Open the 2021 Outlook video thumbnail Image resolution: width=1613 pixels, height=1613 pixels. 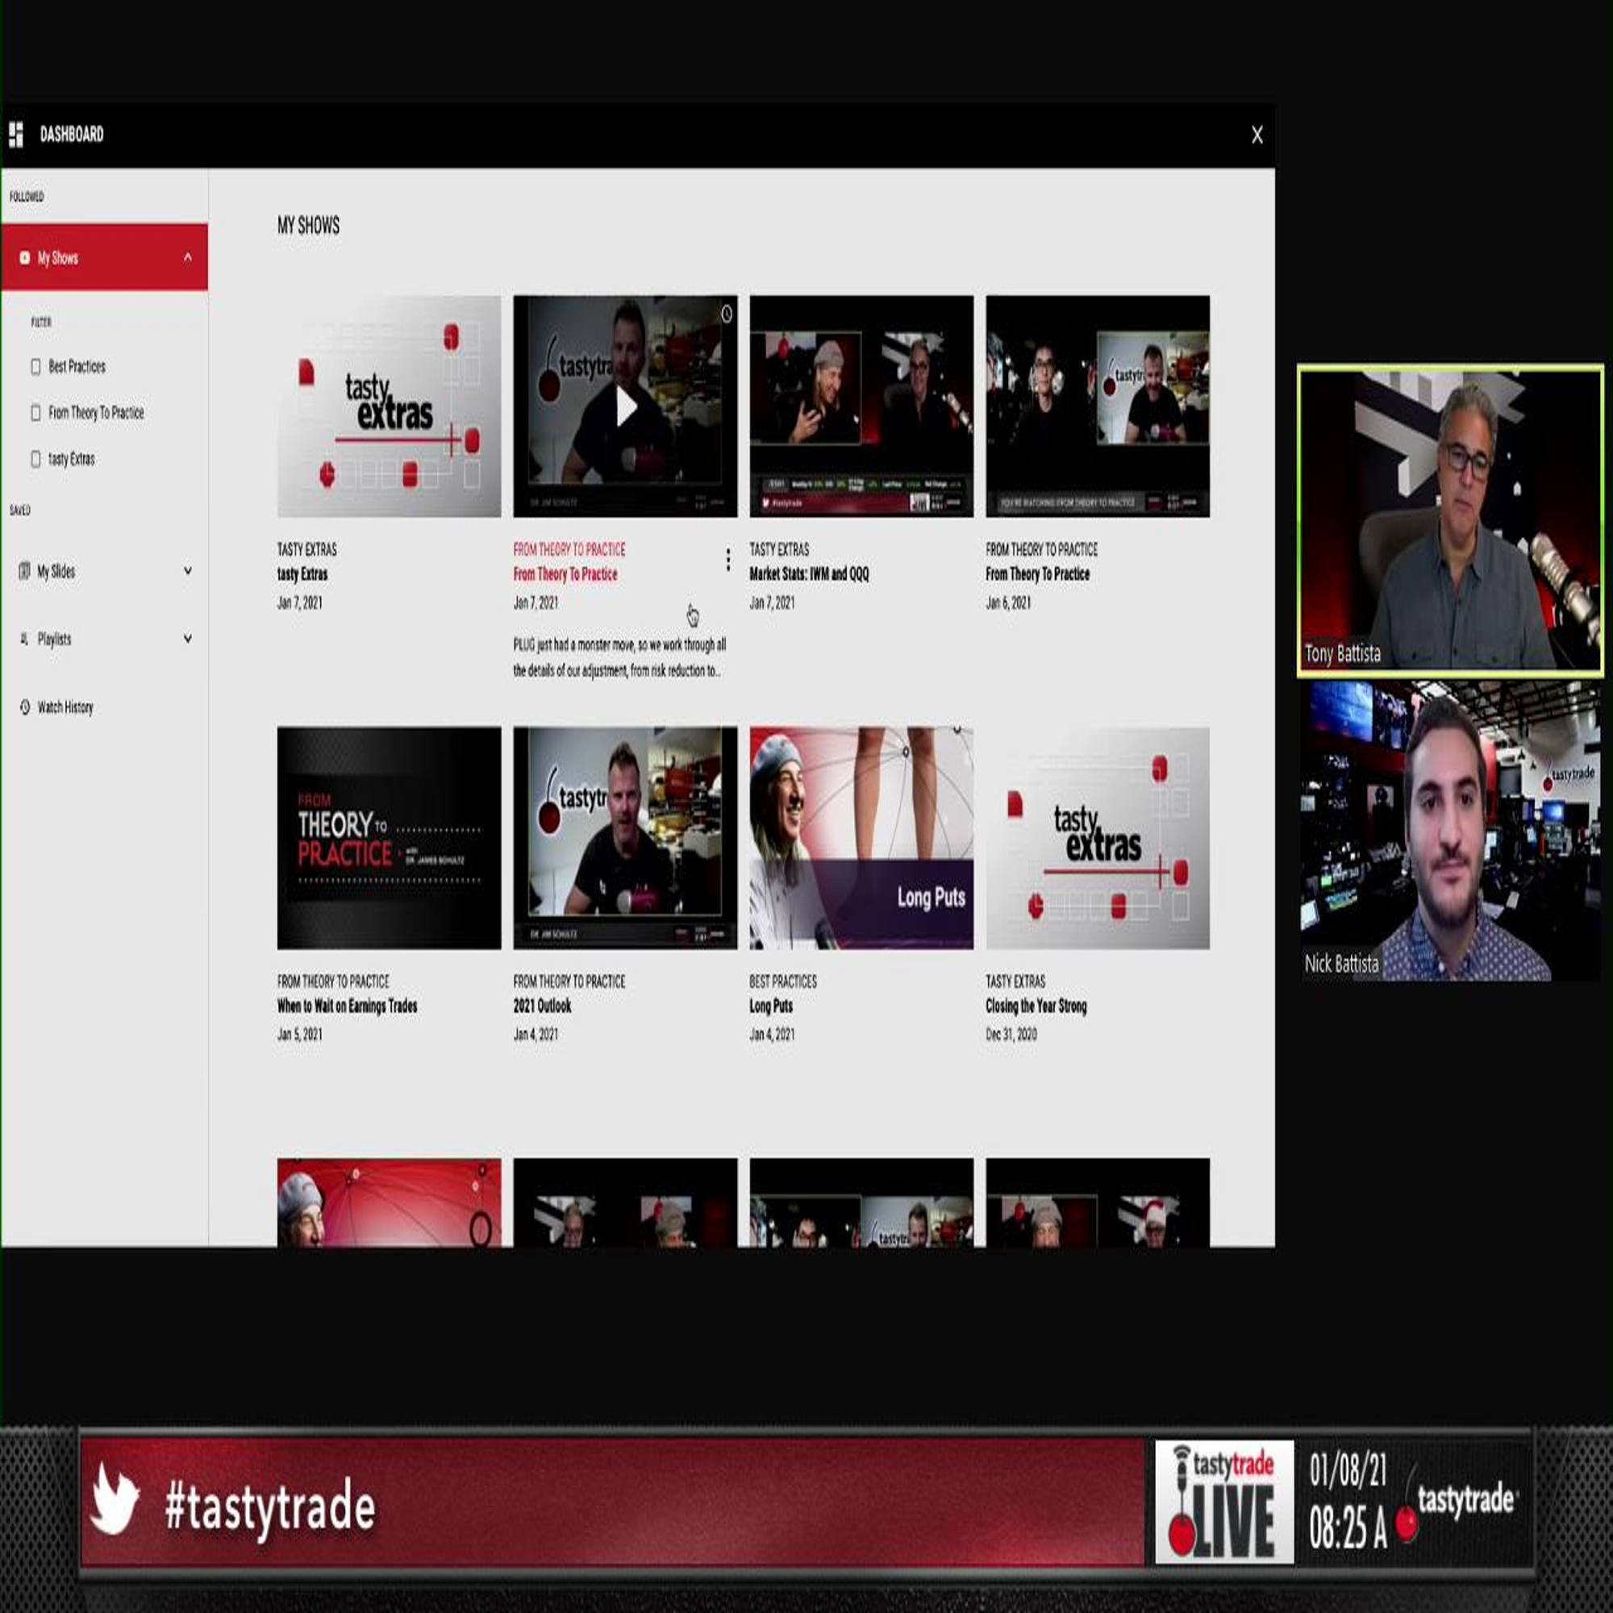click(625, 838)
